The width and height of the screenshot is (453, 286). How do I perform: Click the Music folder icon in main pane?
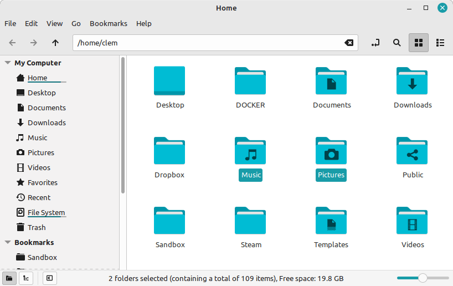pos(250,151)
